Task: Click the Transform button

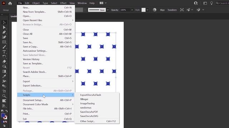Action: click(172, 10)
